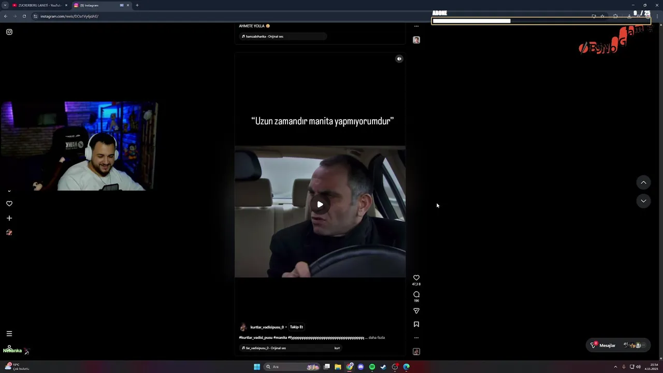Open comments bubble showing 196

pos(416,294)
